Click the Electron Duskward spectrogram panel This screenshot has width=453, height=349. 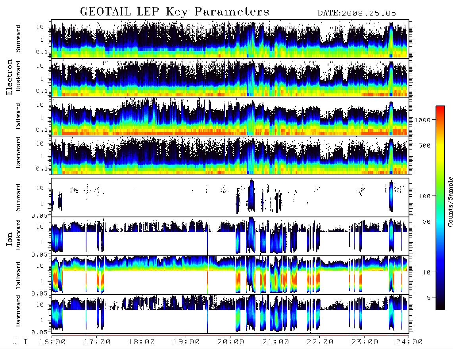230,77
